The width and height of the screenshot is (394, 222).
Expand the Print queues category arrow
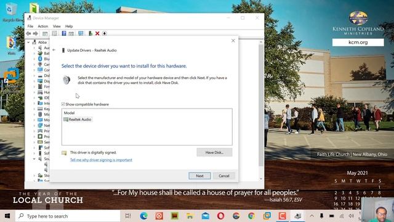pos(34,131)
